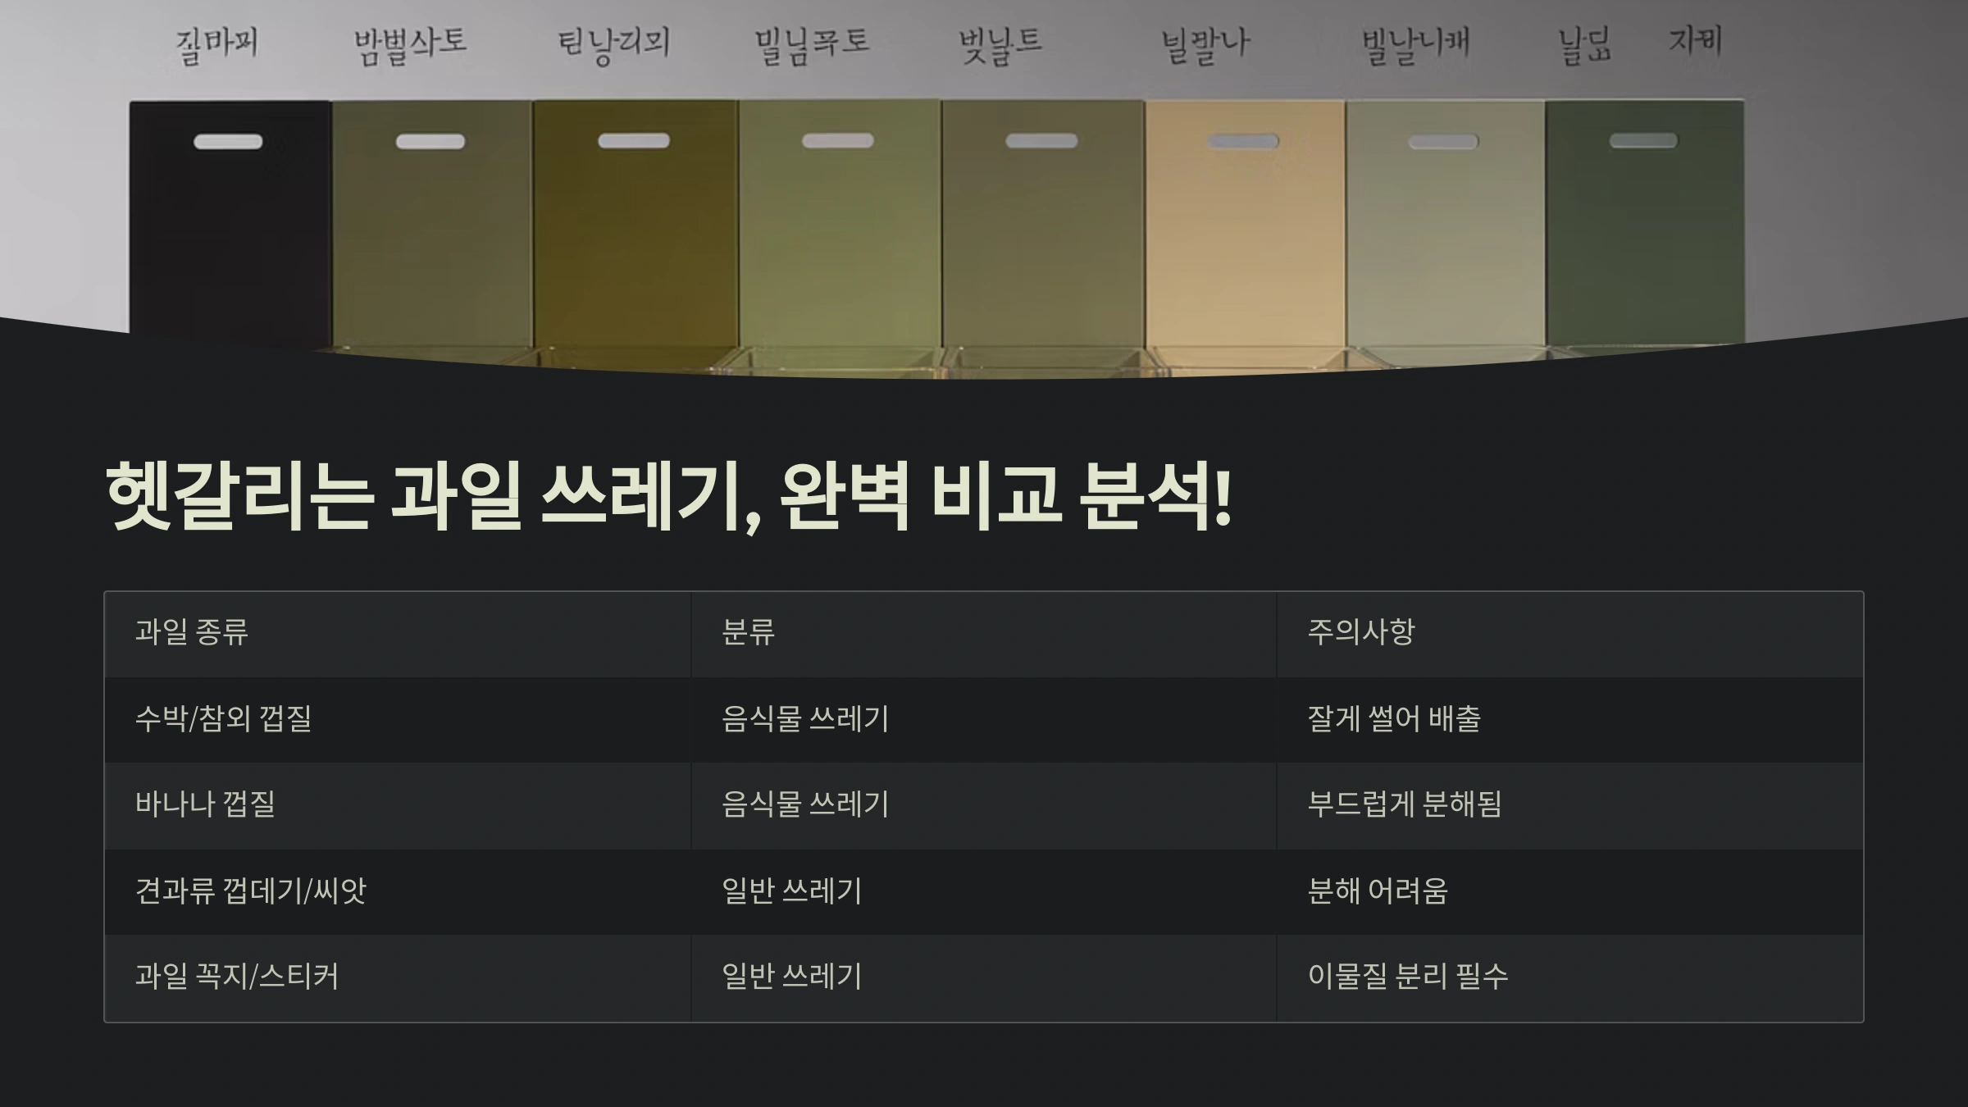Click the handle slot on black bin

(x=228, y=142)
